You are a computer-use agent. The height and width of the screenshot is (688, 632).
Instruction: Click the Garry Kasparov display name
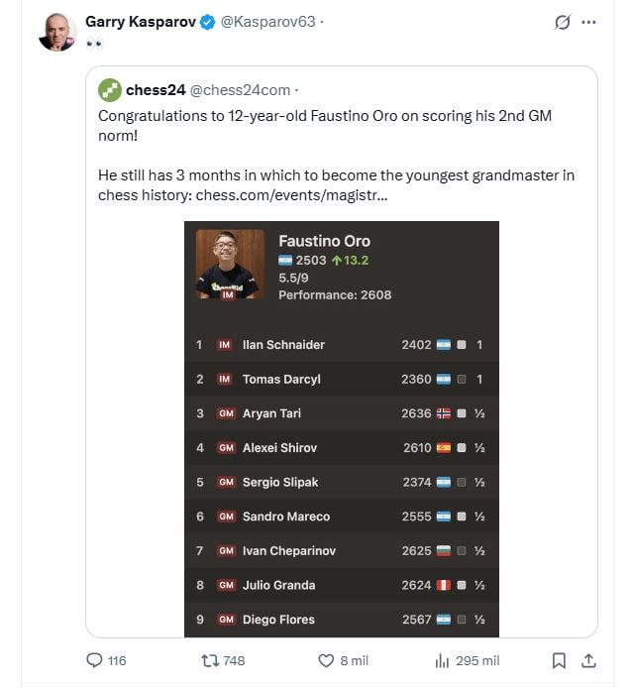point(141,22)
